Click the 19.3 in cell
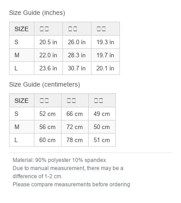The height and width of the screenshot is (203, 181). click(105, 42)
